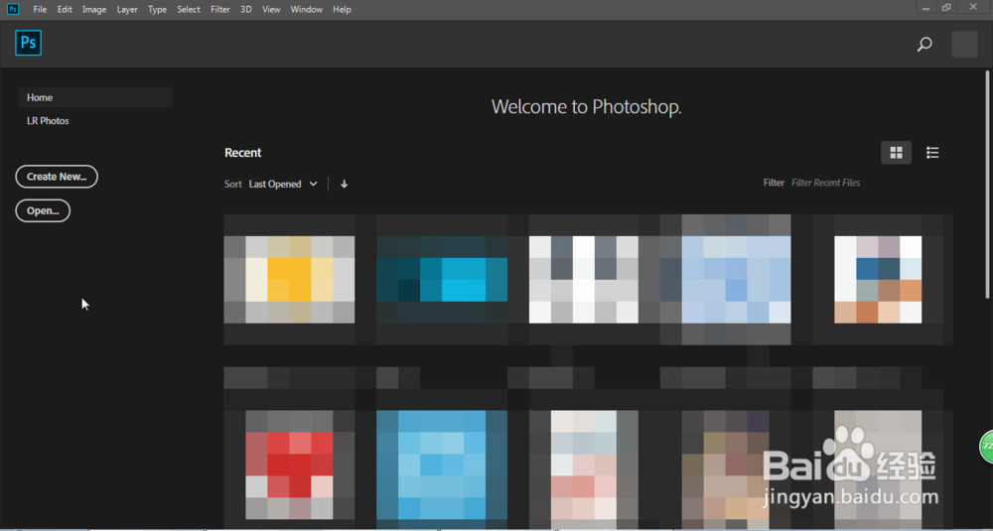Screen dimensions: 993x531
Task: Open the brown-toned second-row thumbnail
Action: point(725,468)
